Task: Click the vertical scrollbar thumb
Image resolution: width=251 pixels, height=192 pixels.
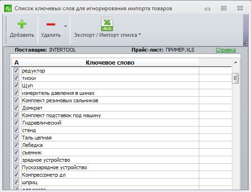Action: (235, 78)
